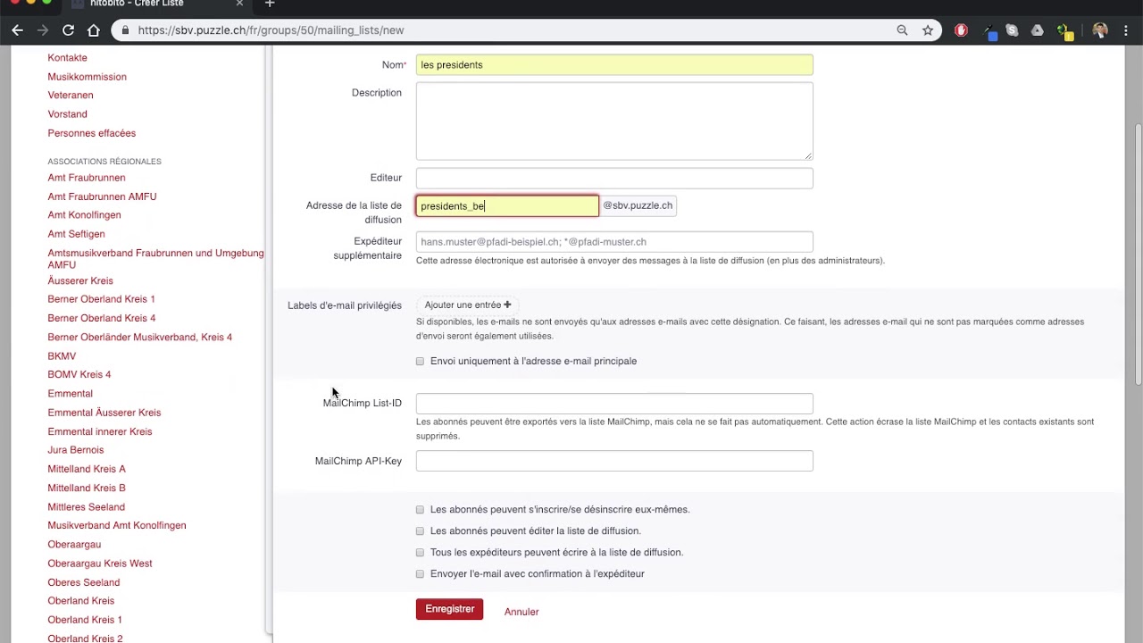Click Ajouter une entrée plus button
Screen dimensions: 1143x643
click(468, 305)
